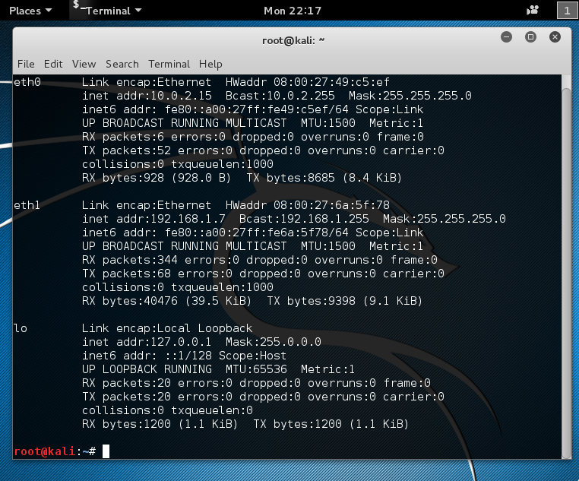The width and height of the screenshot is (579, 481).
Task: Open the Search menu
Action: point(122,64)
